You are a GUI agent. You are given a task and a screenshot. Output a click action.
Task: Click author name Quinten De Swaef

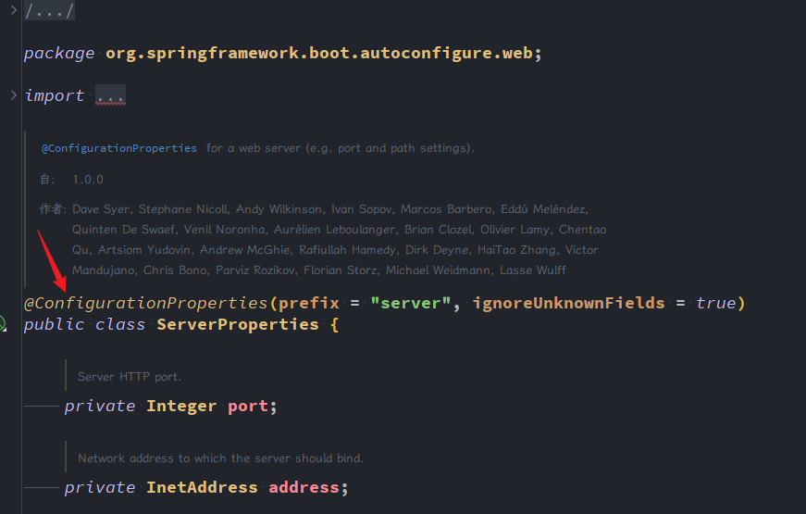[123, 230]
